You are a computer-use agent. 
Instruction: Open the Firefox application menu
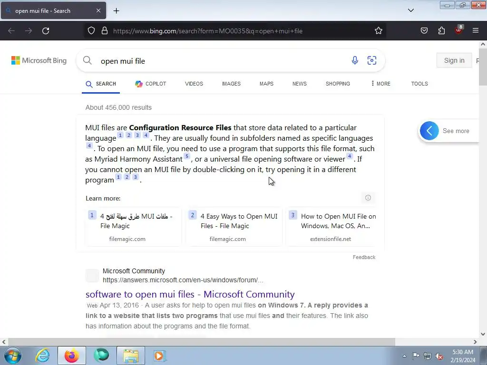click(x=476, y=31)
